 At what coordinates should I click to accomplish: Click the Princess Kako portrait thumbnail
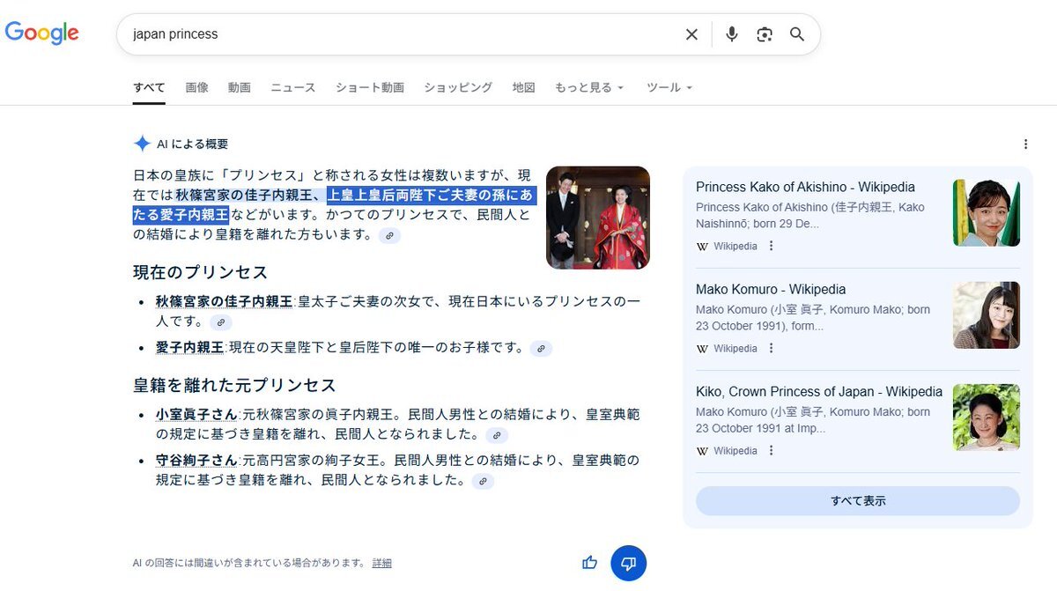987,212
